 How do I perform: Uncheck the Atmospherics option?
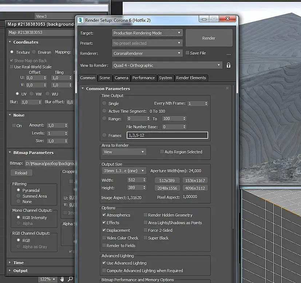click(104, 215)
